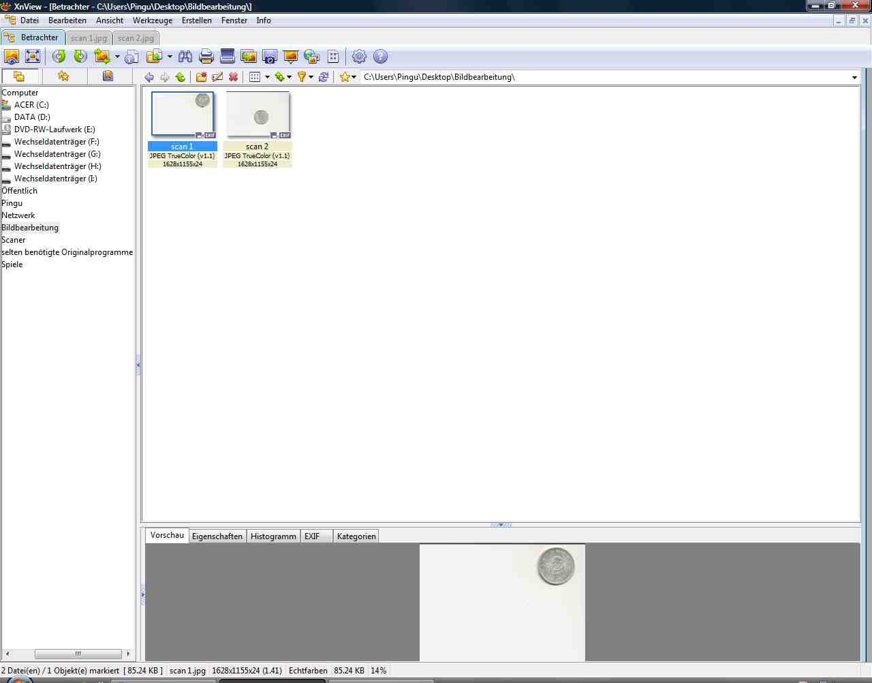This screenshot has width=872, height=683.
Task: Delete selected file with red X icon
Action: click(x=234, y=77)
